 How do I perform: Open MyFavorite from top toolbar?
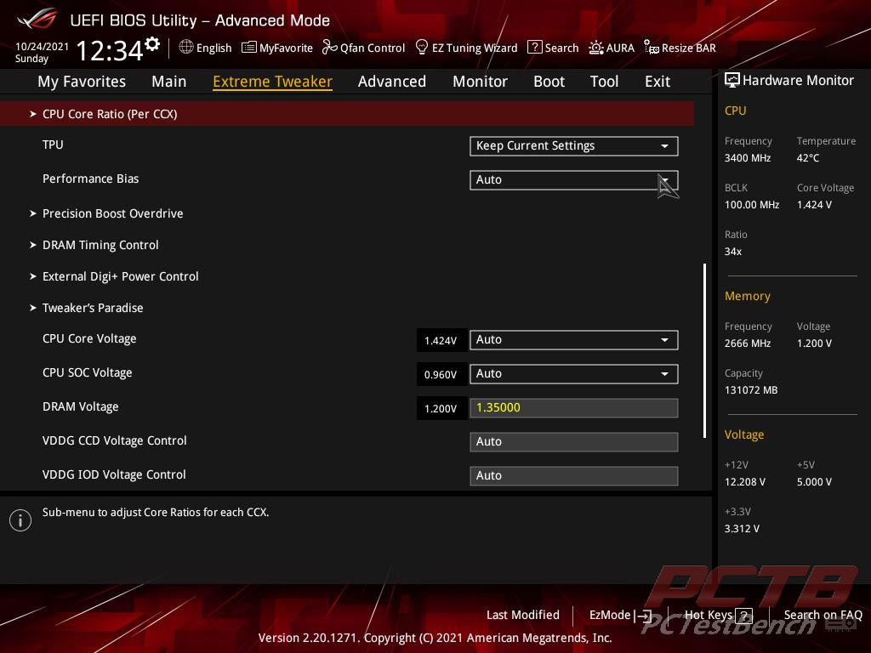pos(286,48)
